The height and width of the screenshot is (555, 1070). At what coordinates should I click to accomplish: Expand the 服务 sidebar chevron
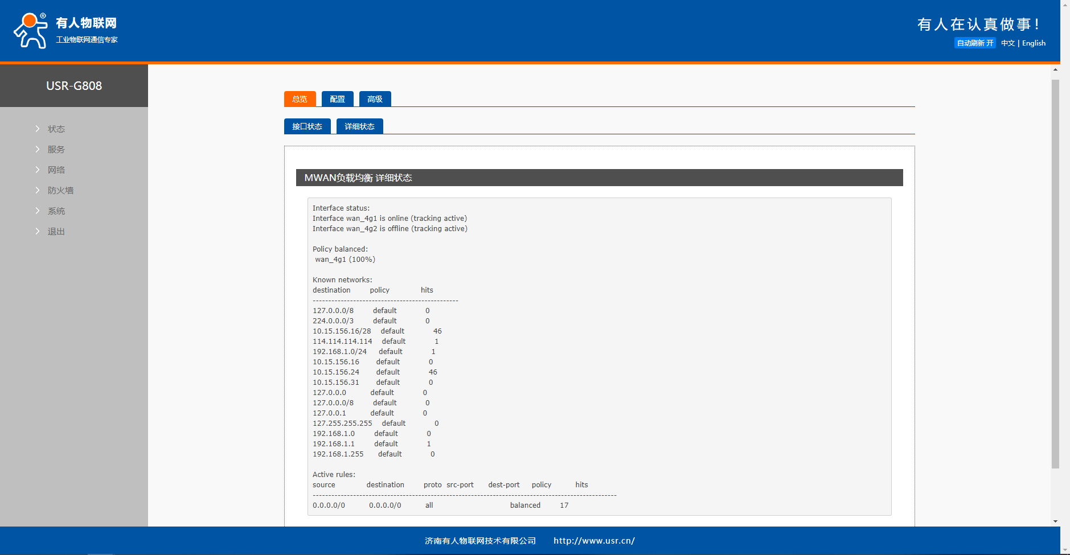pyautogui.click(x=38, y=149)
